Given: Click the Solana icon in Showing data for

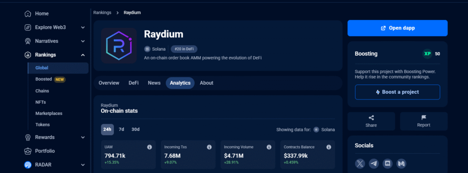Looking at the screenshot, I should pyautogui.click(x=316, y=130).
